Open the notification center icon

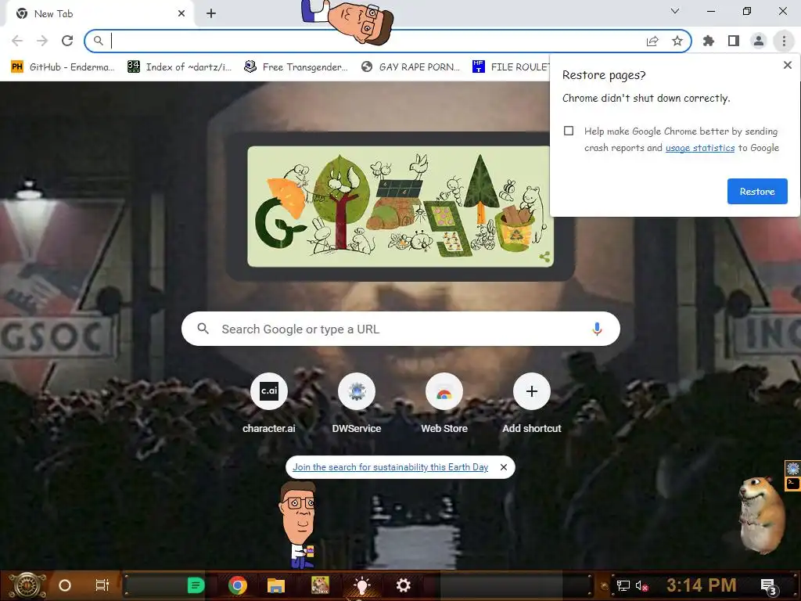pos(768,586)
